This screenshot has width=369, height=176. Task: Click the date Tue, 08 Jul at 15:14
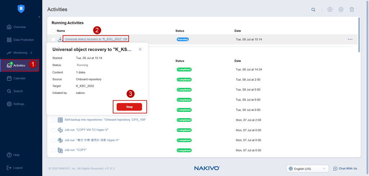coord(249,40)
